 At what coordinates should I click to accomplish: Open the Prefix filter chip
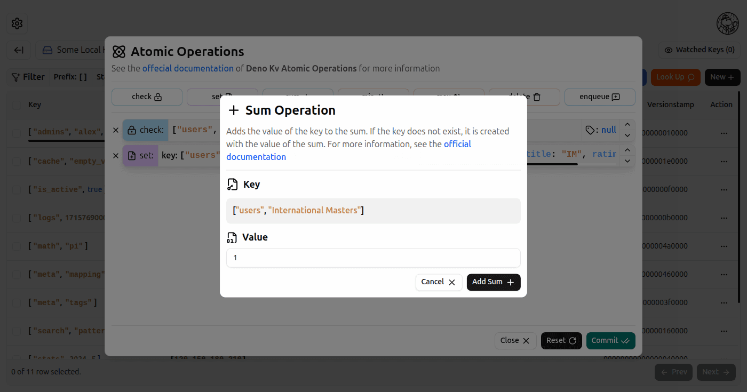tap(70, 77)
